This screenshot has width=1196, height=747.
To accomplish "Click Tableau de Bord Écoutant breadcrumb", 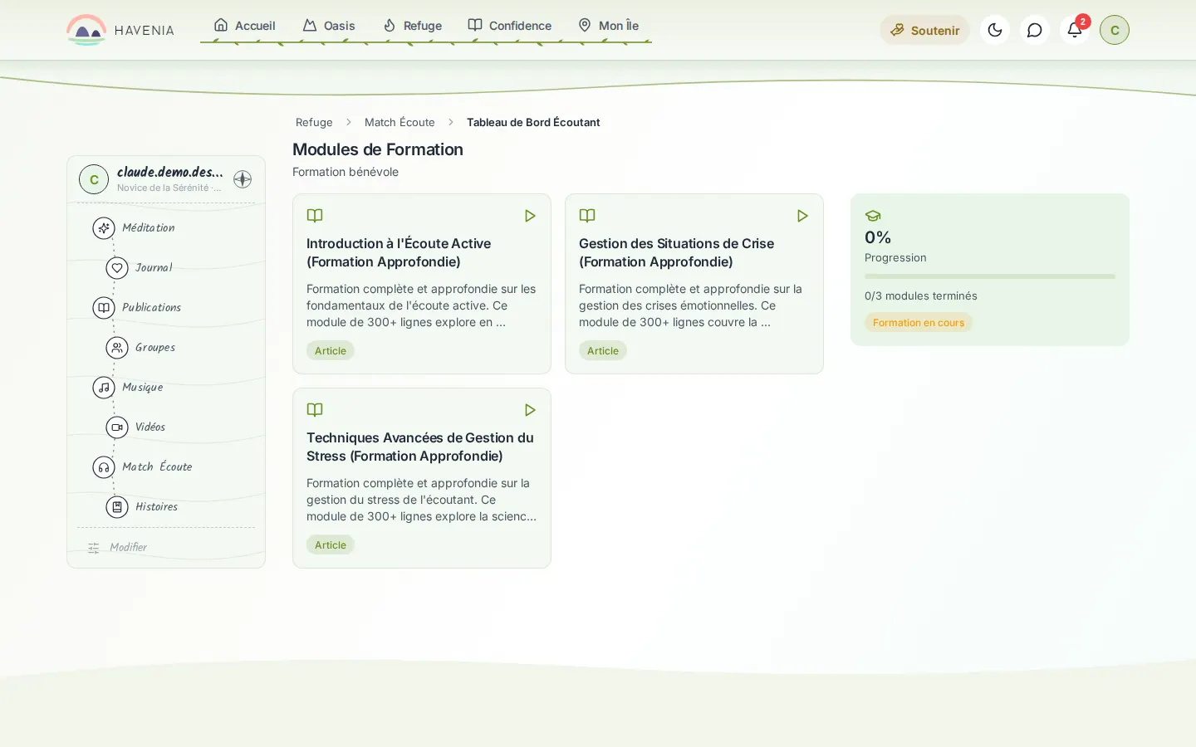I will coord(533,122).
